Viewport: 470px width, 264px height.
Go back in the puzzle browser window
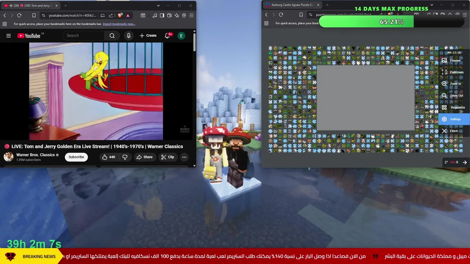[x=266, y=15]
